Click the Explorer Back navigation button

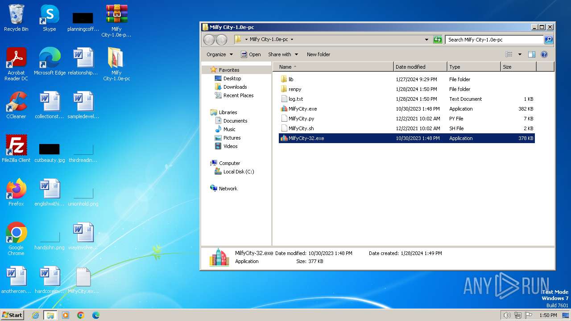(x=209, y=40)
